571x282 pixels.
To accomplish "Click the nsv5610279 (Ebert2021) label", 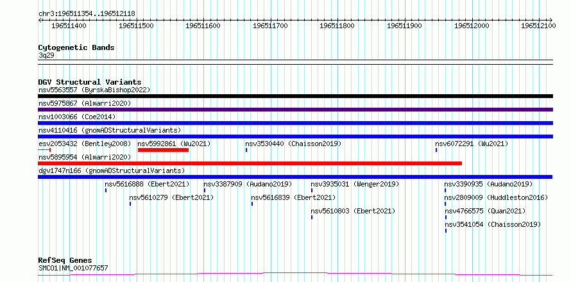I will (171, 197).
